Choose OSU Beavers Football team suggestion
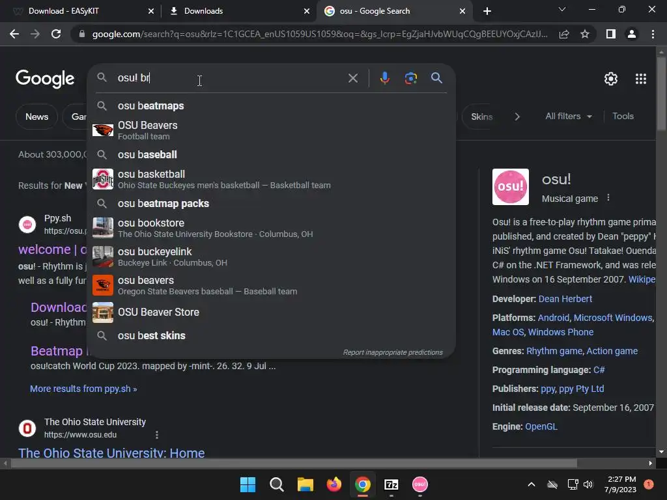Screen dimensions: 667x500 [x=272, y=130]
